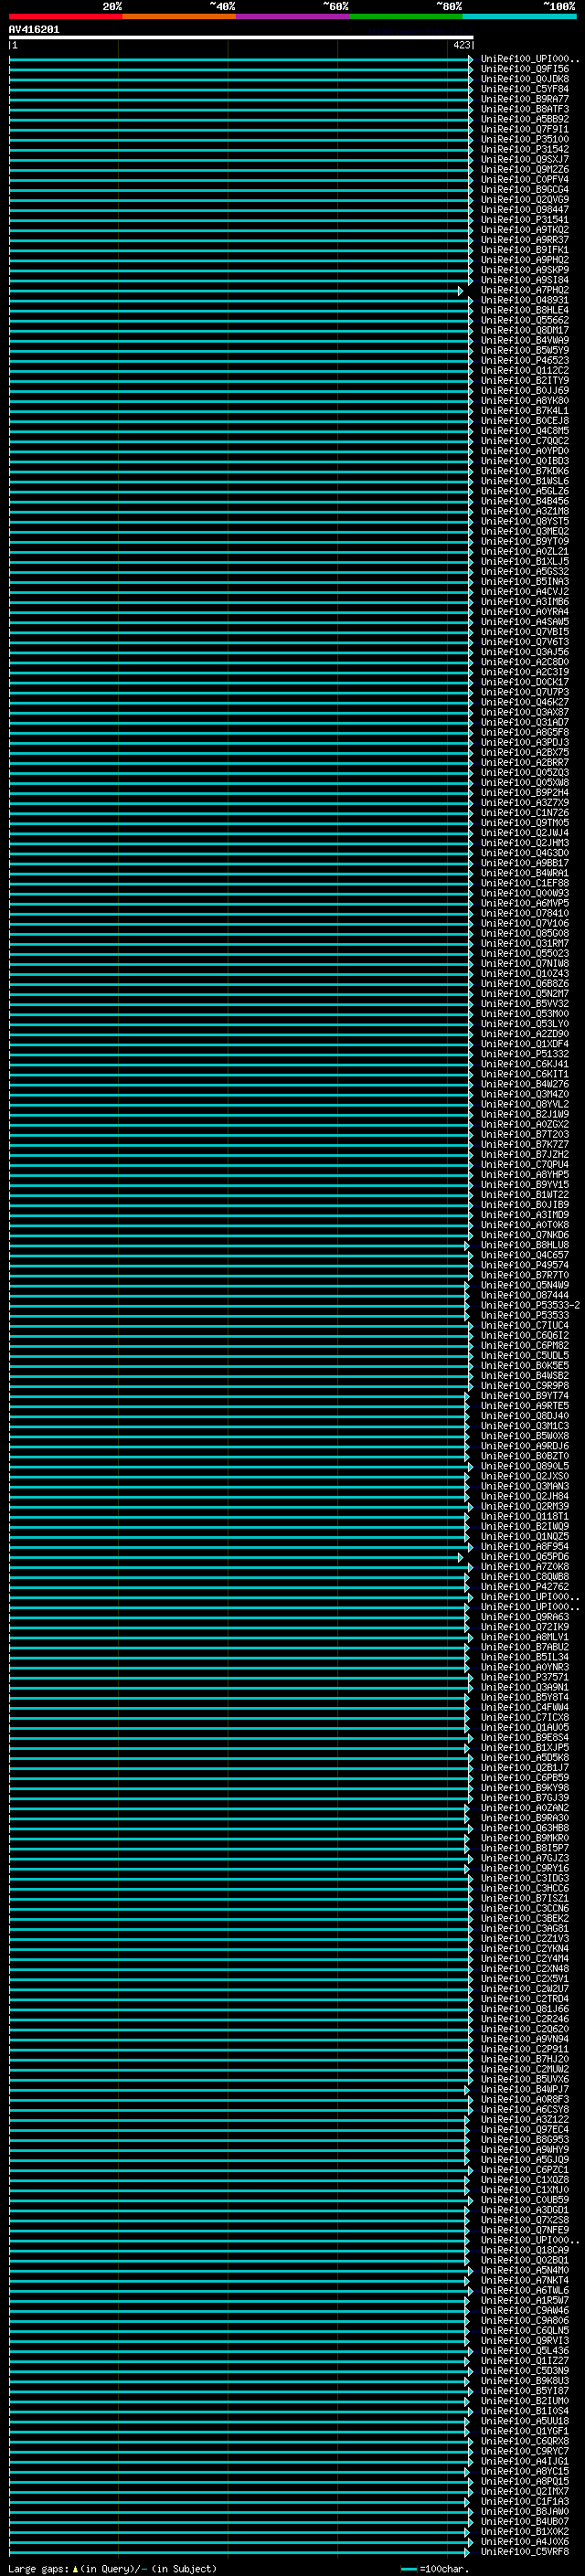The height and width of the screenshot is (2576, 585).
Task: Click the purple ~60% identity legend bar
Action: point(292,16)
